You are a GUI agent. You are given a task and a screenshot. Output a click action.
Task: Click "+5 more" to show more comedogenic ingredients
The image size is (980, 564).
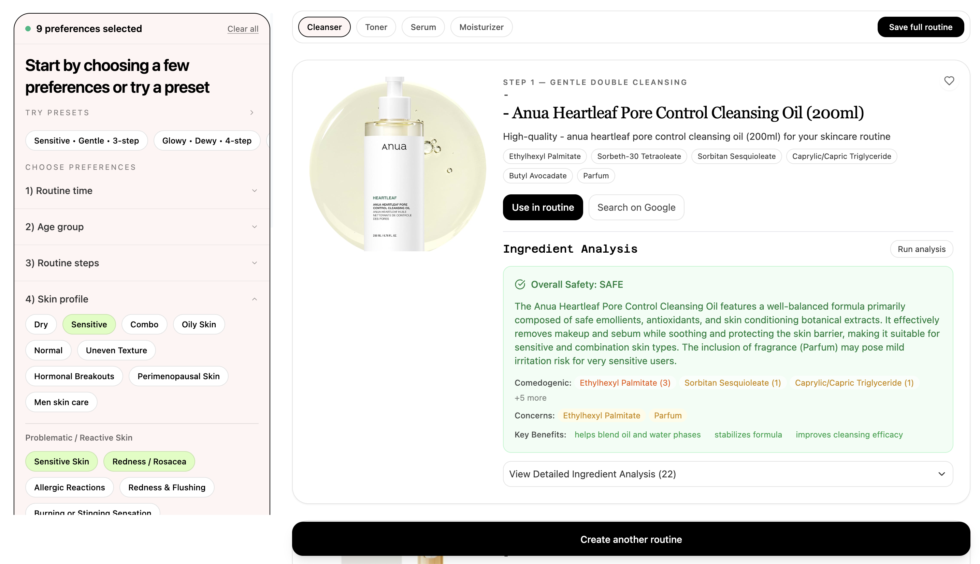pyautogui.click(x=530, y=398)
